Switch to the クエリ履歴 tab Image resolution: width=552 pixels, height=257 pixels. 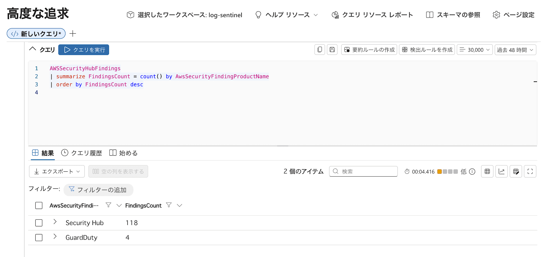(82, 153)
